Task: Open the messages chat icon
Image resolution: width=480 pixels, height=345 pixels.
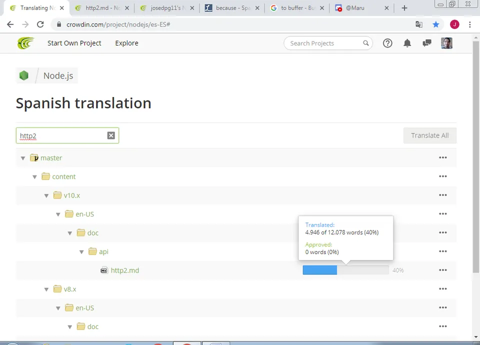Action: tap(426, 43)
